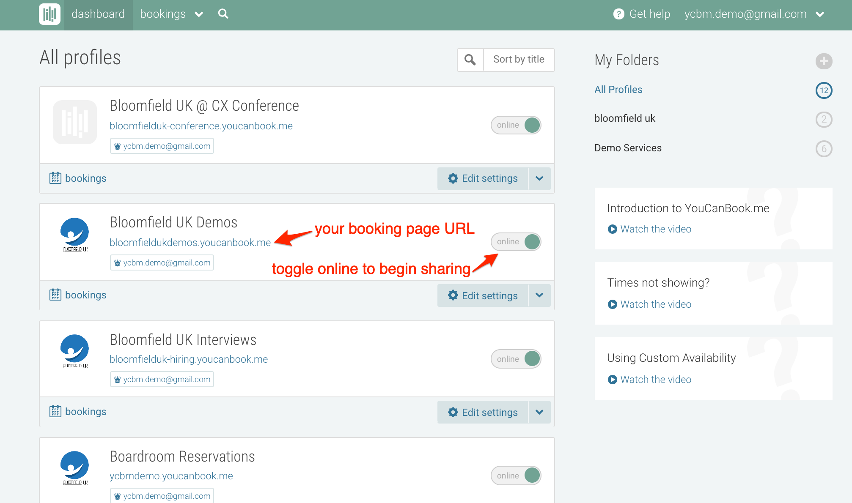
Task: Open account dropdown chevron next to ycbm.demo@gmail.com
Action: click(x=820, y=15)
